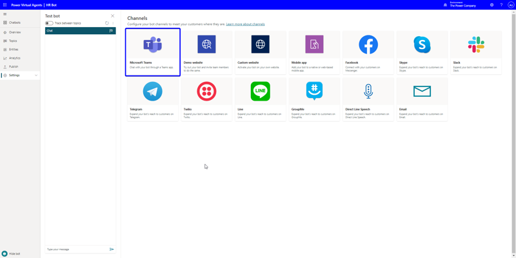Open the user account avatar
This screenshot has width=516, height=258.
pyautogui.click(x=511, y=5)
